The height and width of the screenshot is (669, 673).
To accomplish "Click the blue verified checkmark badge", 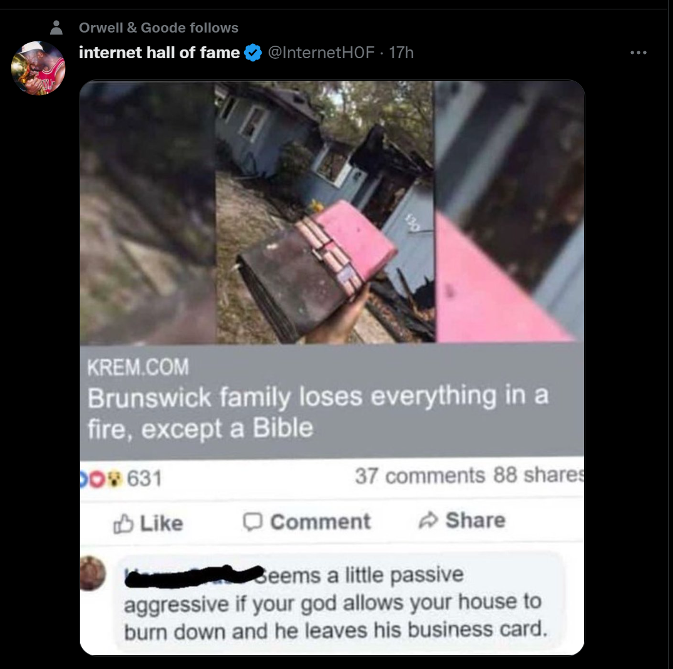I will click(x=253, y=53).
